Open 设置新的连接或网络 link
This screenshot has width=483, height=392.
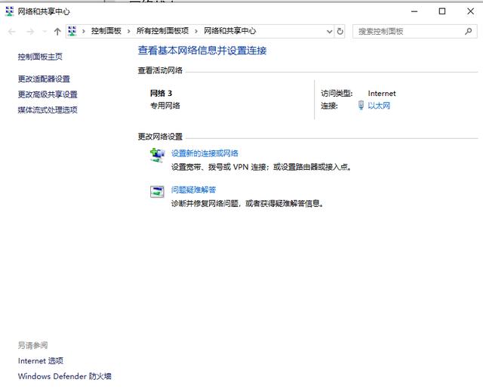(205, 153)
